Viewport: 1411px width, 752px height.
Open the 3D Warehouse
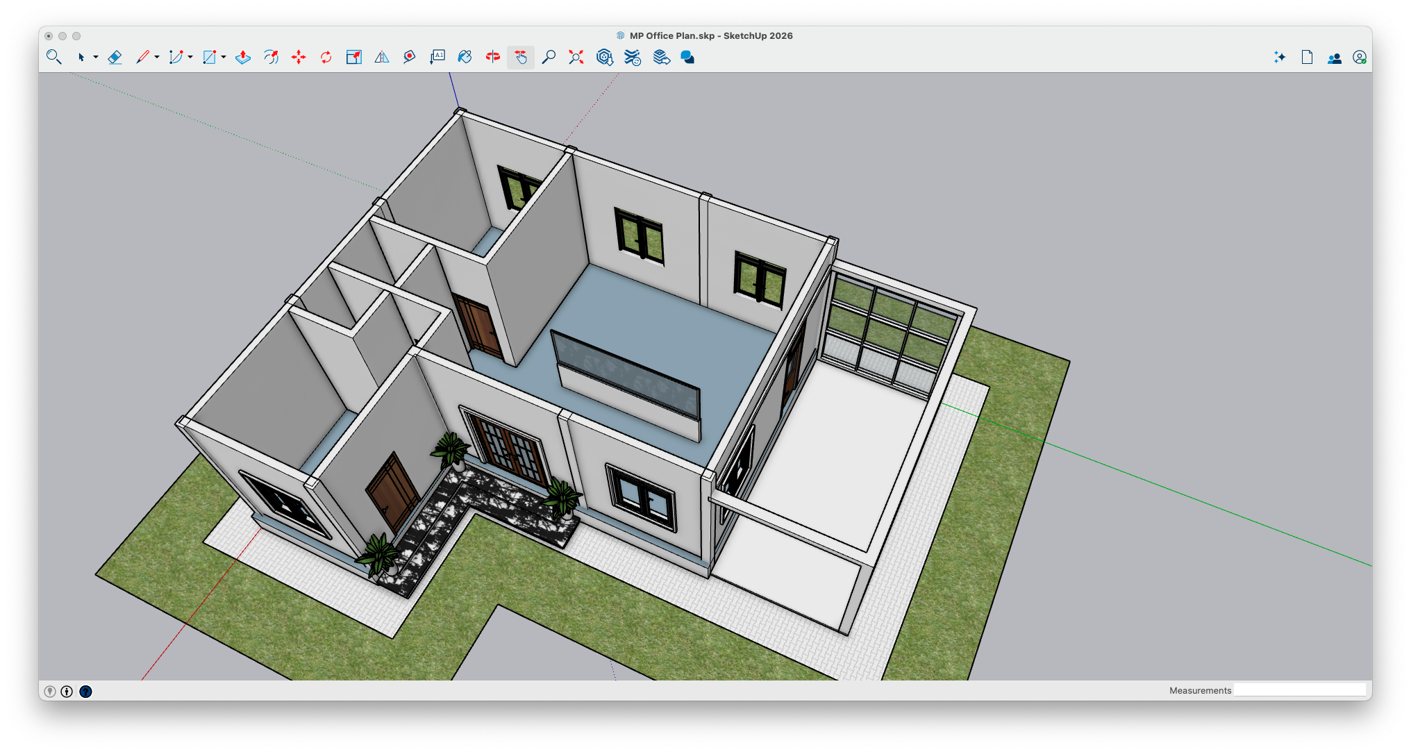pos(604,57)
